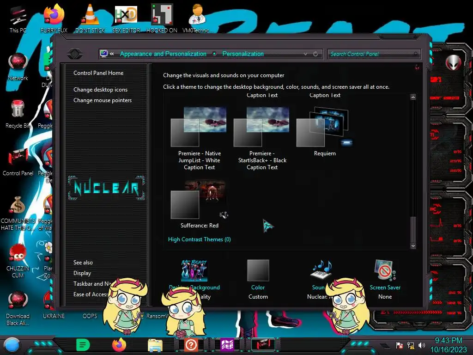Viewport: 473px width, 355px height.
Task: Select the Sufferance: Red theme
Action: click(199, 204)
